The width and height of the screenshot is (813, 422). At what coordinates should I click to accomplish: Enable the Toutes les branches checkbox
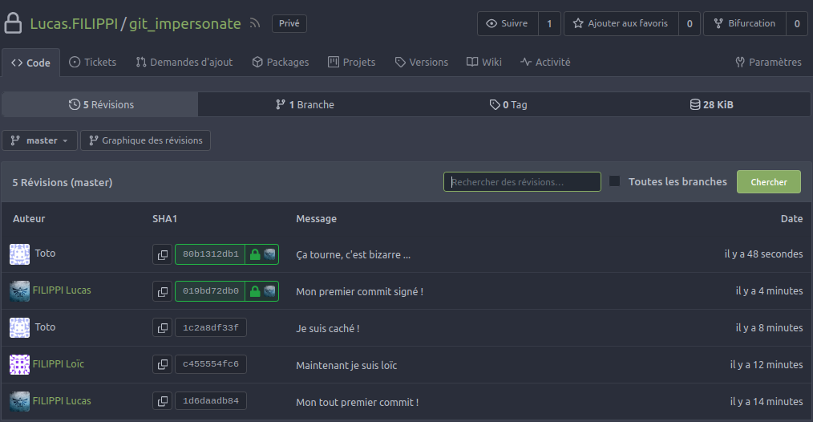615,181
